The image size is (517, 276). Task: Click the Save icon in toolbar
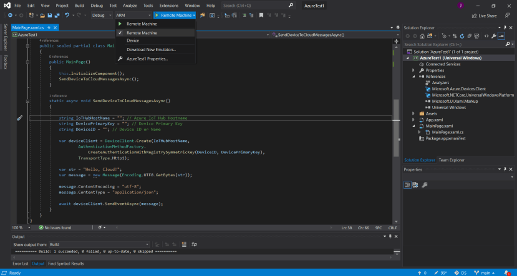click(50, 15)
